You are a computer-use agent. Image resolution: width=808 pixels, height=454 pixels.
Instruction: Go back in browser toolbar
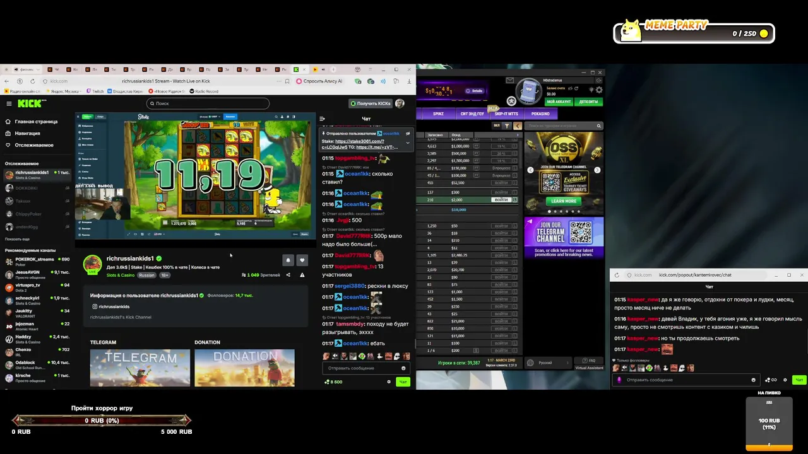click(7, 81)
